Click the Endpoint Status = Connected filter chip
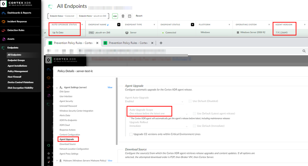Viewport: 308px width, 166px height. 62,16
